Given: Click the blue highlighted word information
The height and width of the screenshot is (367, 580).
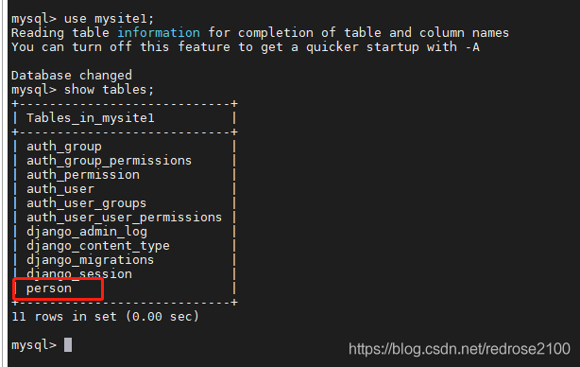Looking at the screenshot, I should tap(159, 32).
